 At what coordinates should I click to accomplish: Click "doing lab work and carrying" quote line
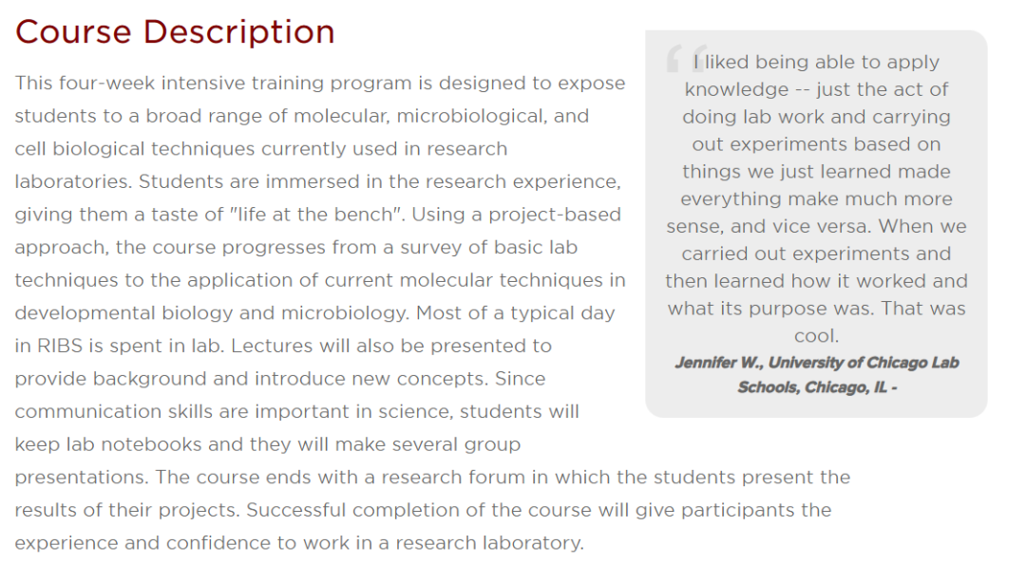click(x=816, y=117)
